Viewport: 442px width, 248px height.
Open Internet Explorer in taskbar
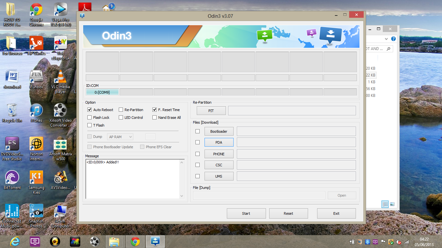tap(15, 241)
